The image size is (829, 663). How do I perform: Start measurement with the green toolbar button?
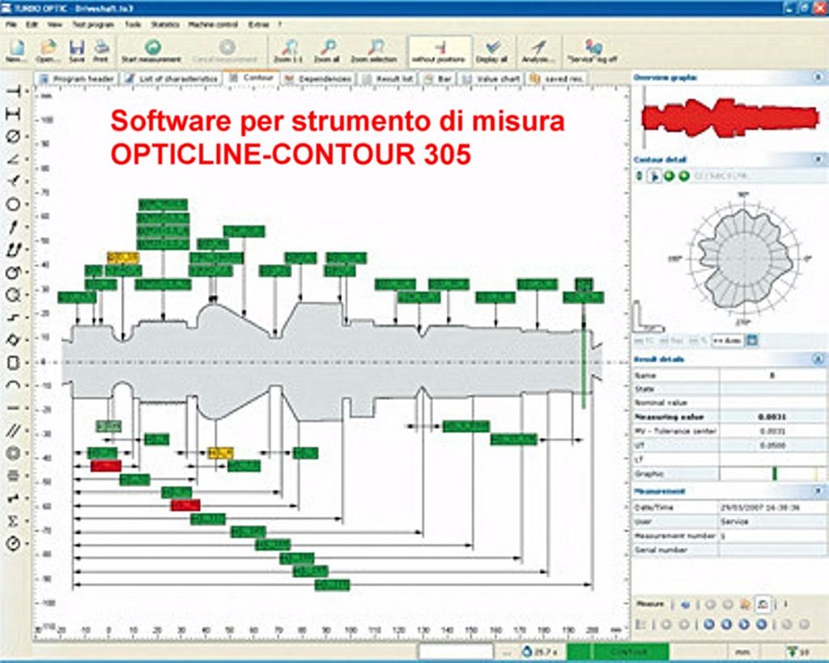[x=151, y=51]
